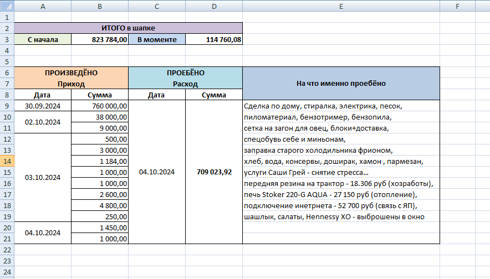Select the cell with 500,00
Viewport: 490px width, 279px height.
point(100,139)
